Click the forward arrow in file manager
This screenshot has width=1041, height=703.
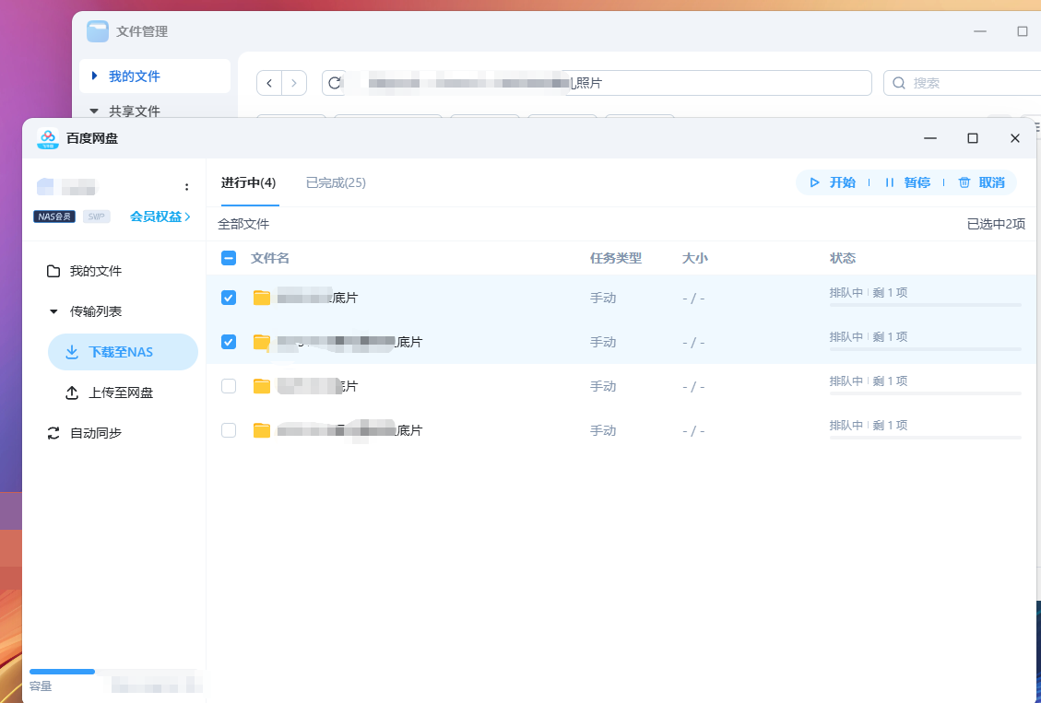point(294,83)
